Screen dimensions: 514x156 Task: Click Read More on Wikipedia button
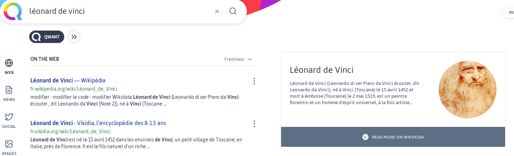coord(393,137)
